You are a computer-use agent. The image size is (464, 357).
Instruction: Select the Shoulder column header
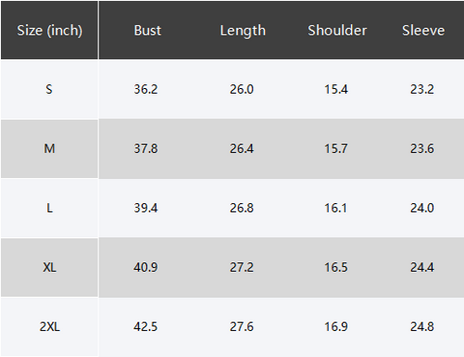[337, 30]
